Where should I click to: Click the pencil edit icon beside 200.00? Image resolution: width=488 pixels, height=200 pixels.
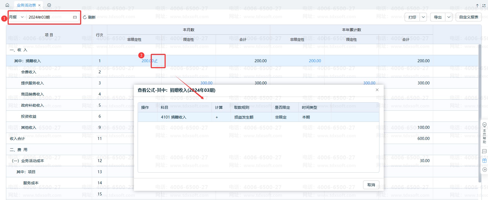156,61
